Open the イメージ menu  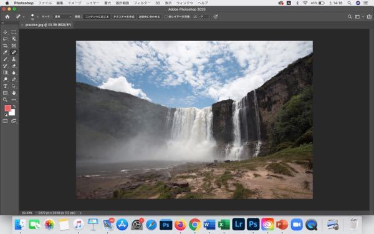click(x=74, y=3)
